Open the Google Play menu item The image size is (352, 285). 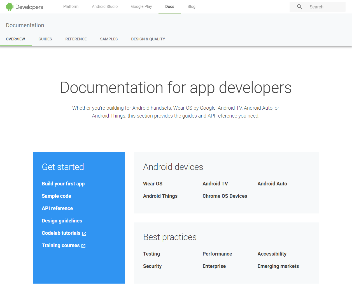coord(141,6)
